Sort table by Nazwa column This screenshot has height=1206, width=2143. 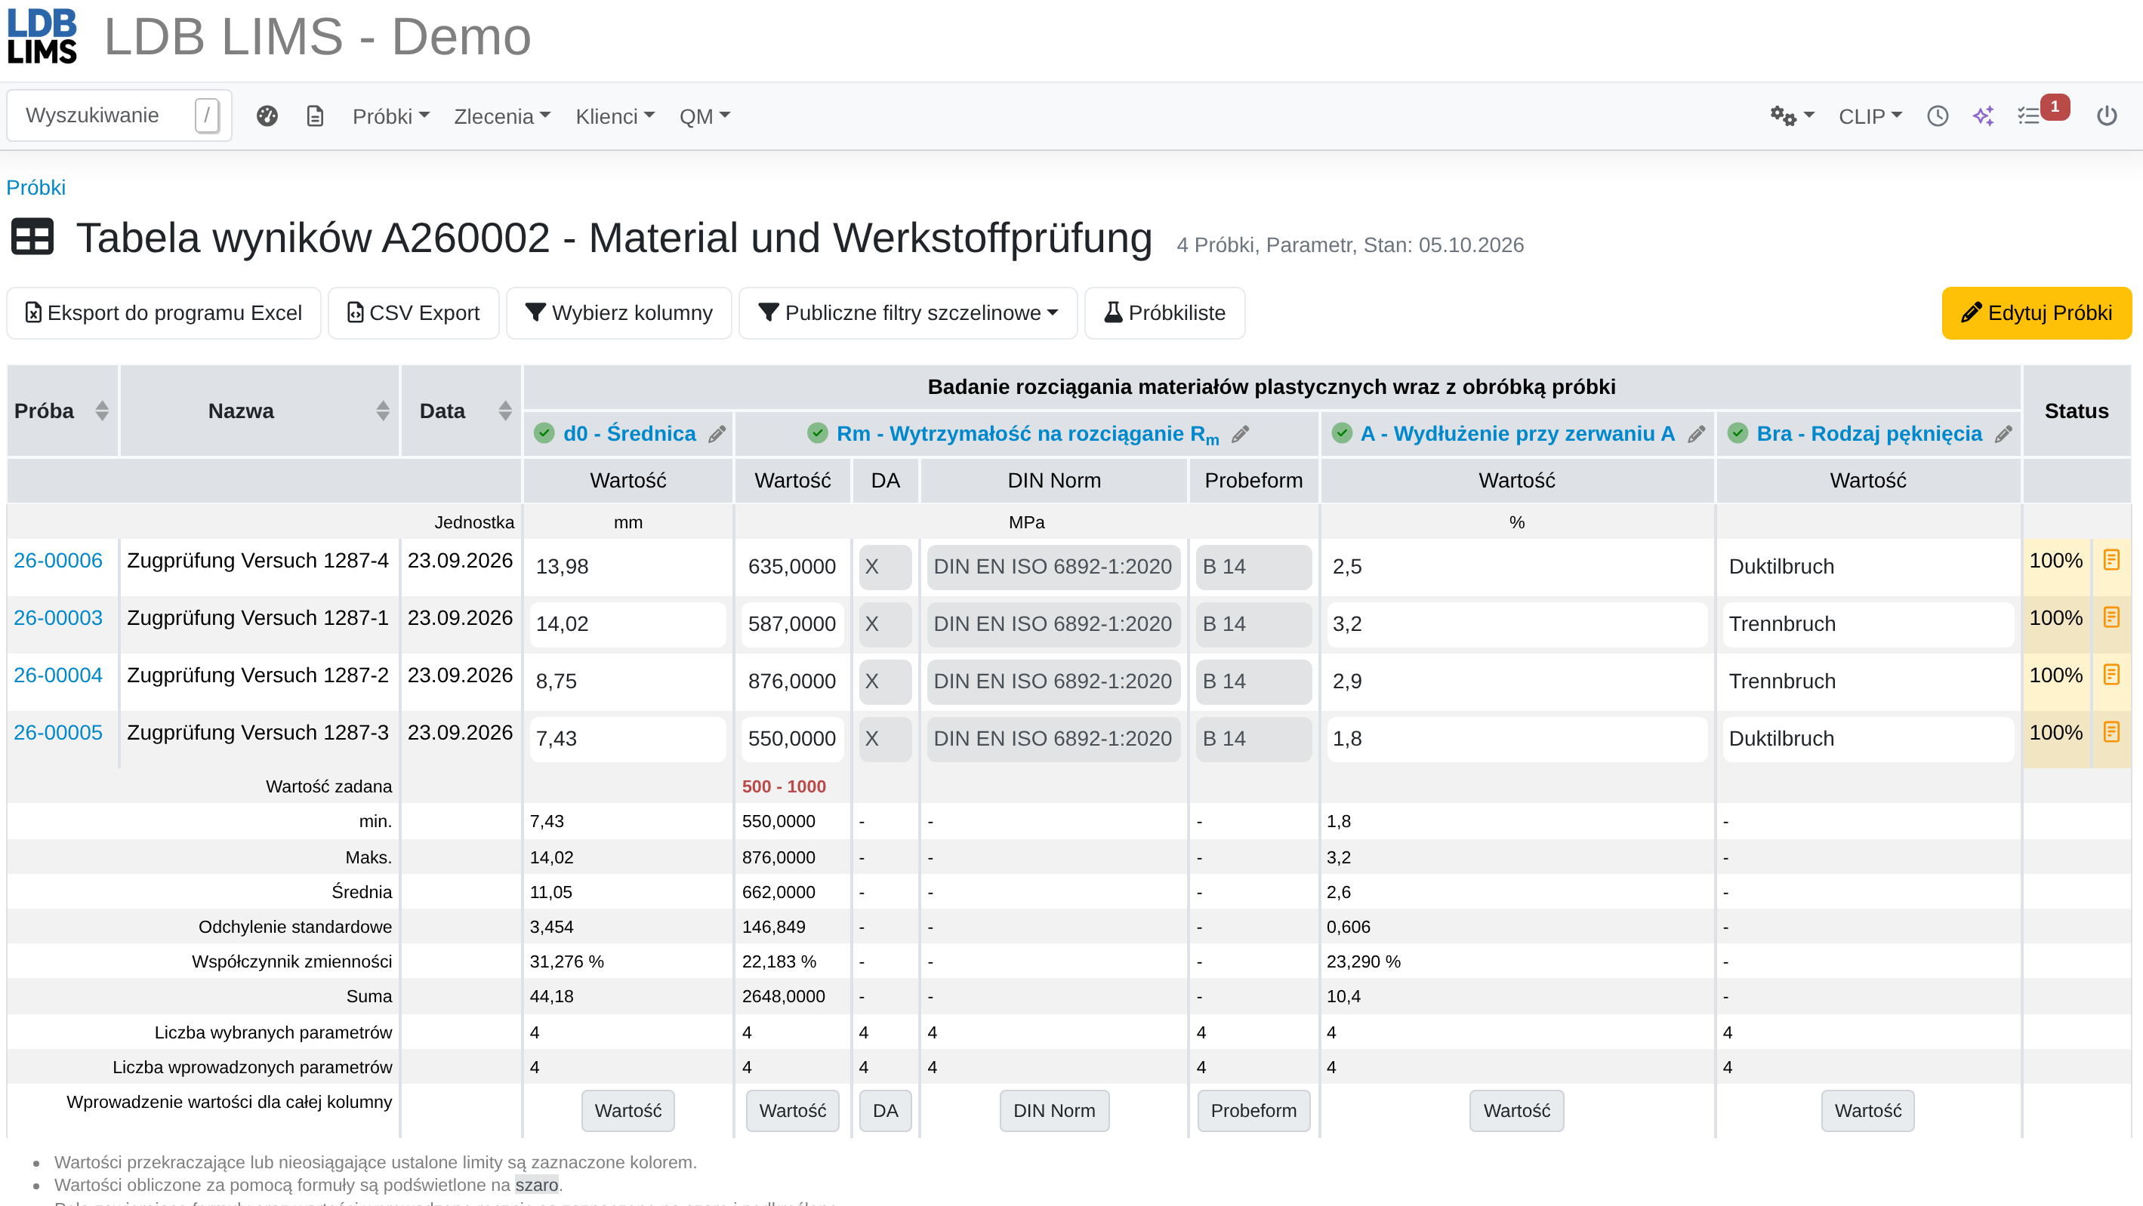(x=383, y=411)
